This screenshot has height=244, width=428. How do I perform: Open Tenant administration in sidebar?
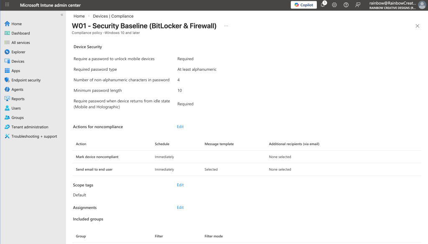(30, 127)
